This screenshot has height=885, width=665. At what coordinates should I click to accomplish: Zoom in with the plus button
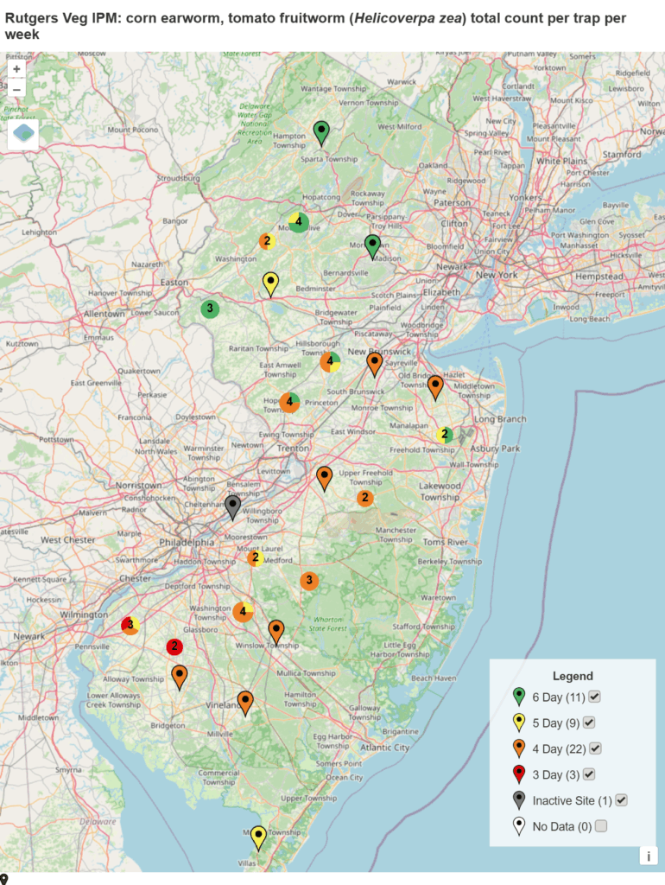16,69
